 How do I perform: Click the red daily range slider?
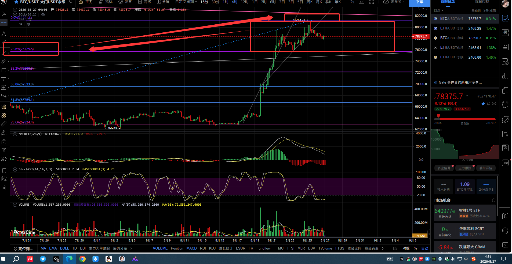(x=467, y=119)
